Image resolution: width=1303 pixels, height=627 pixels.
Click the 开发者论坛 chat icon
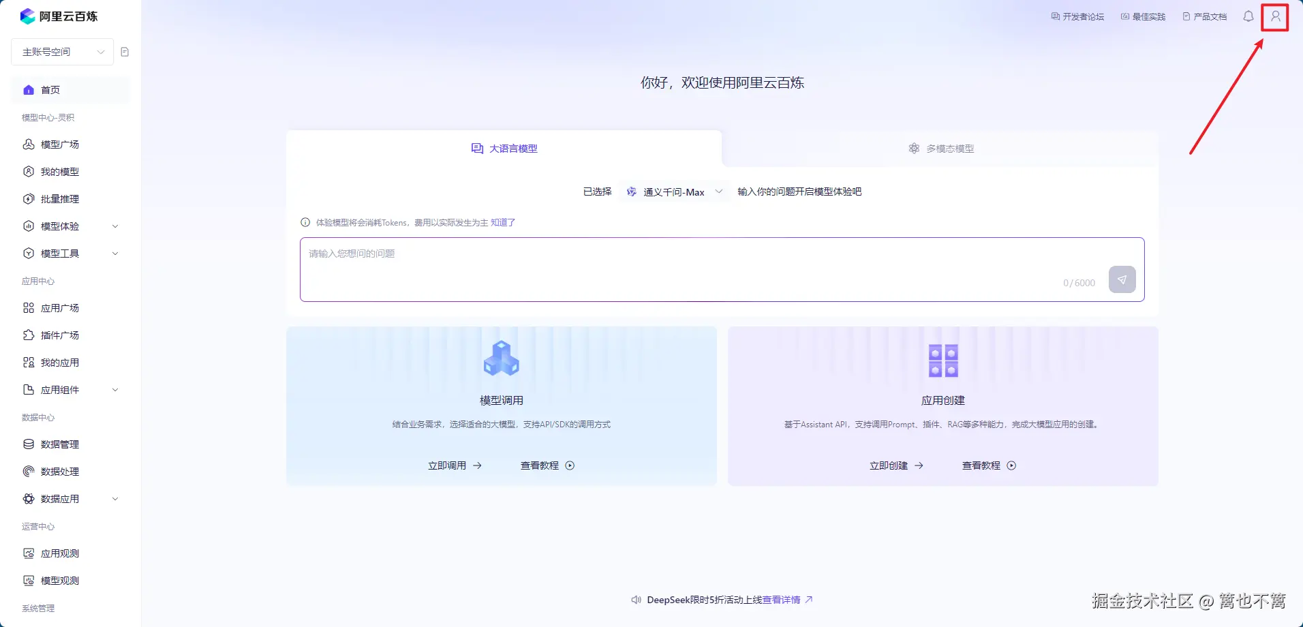pyautogui.click(x=1055, y=16)
